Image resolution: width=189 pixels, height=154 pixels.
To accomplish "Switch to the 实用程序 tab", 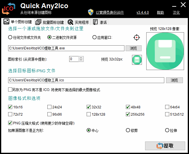I will click(79, 22).
